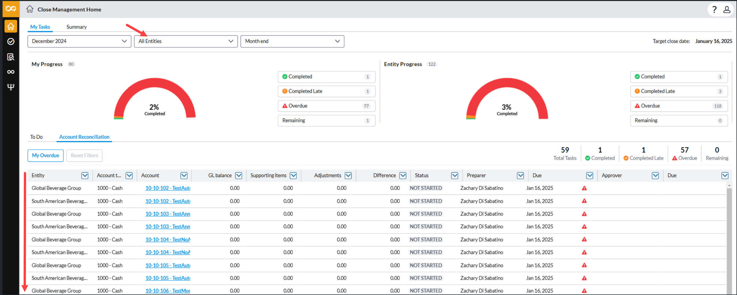737x295 pixels.
Task: Switch to the To Do tab
Action: coord(36,137)
